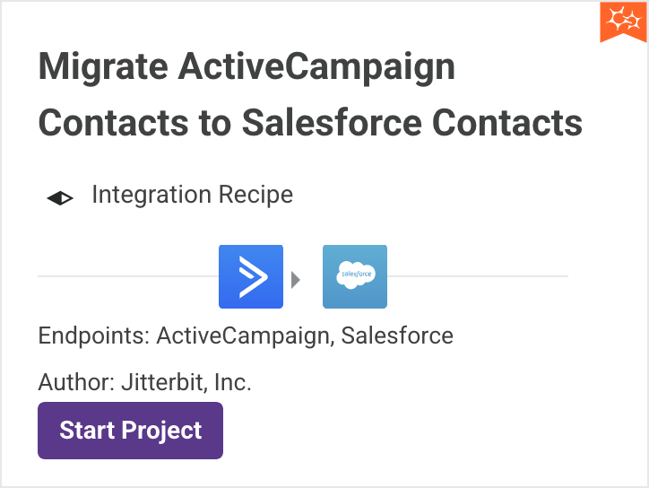This screenshot has width=649, height=488.
Task: Click the blue ActiveCampaign endpoint icon
Action: coord(251,276)
